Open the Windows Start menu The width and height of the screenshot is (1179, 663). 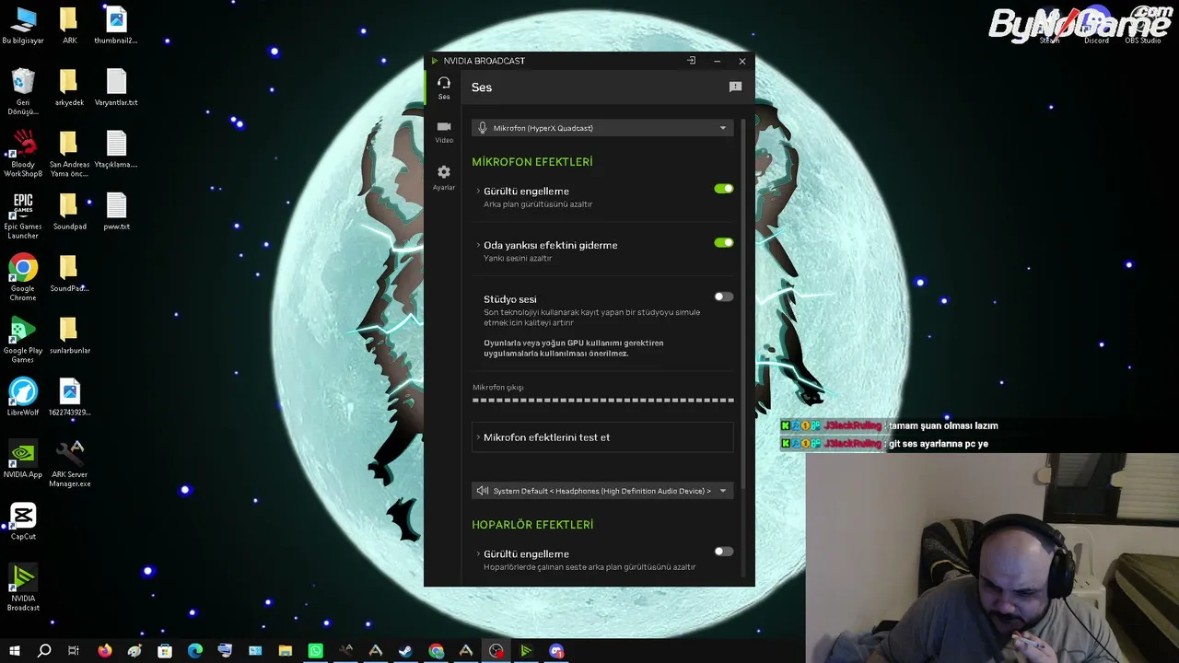(14, 651)
